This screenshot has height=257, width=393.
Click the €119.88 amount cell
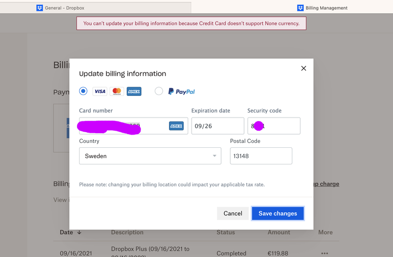point(278,253)
